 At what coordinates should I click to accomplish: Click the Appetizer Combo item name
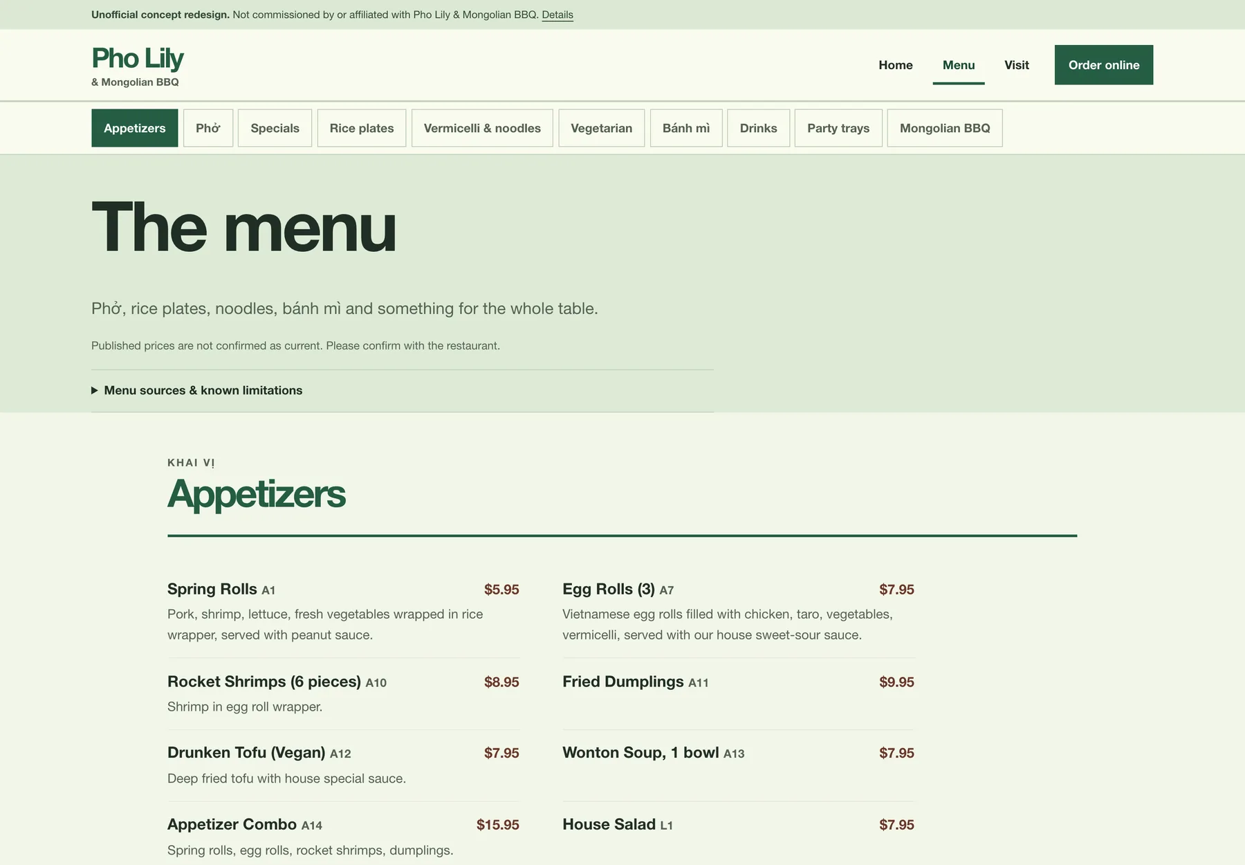coord(232,824)
